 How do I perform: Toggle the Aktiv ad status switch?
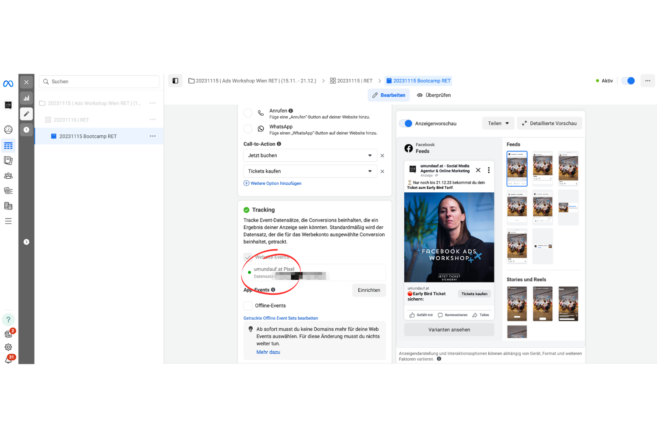pyautogui.click(x=628, y=81)
